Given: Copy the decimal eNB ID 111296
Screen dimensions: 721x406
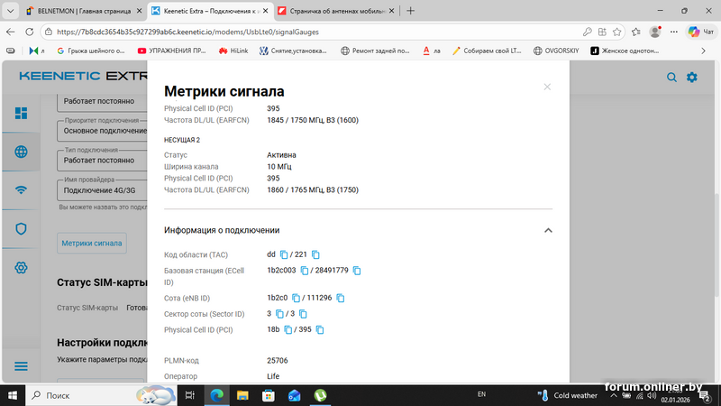Looking at the screenshot, I should tap(341, 299).
